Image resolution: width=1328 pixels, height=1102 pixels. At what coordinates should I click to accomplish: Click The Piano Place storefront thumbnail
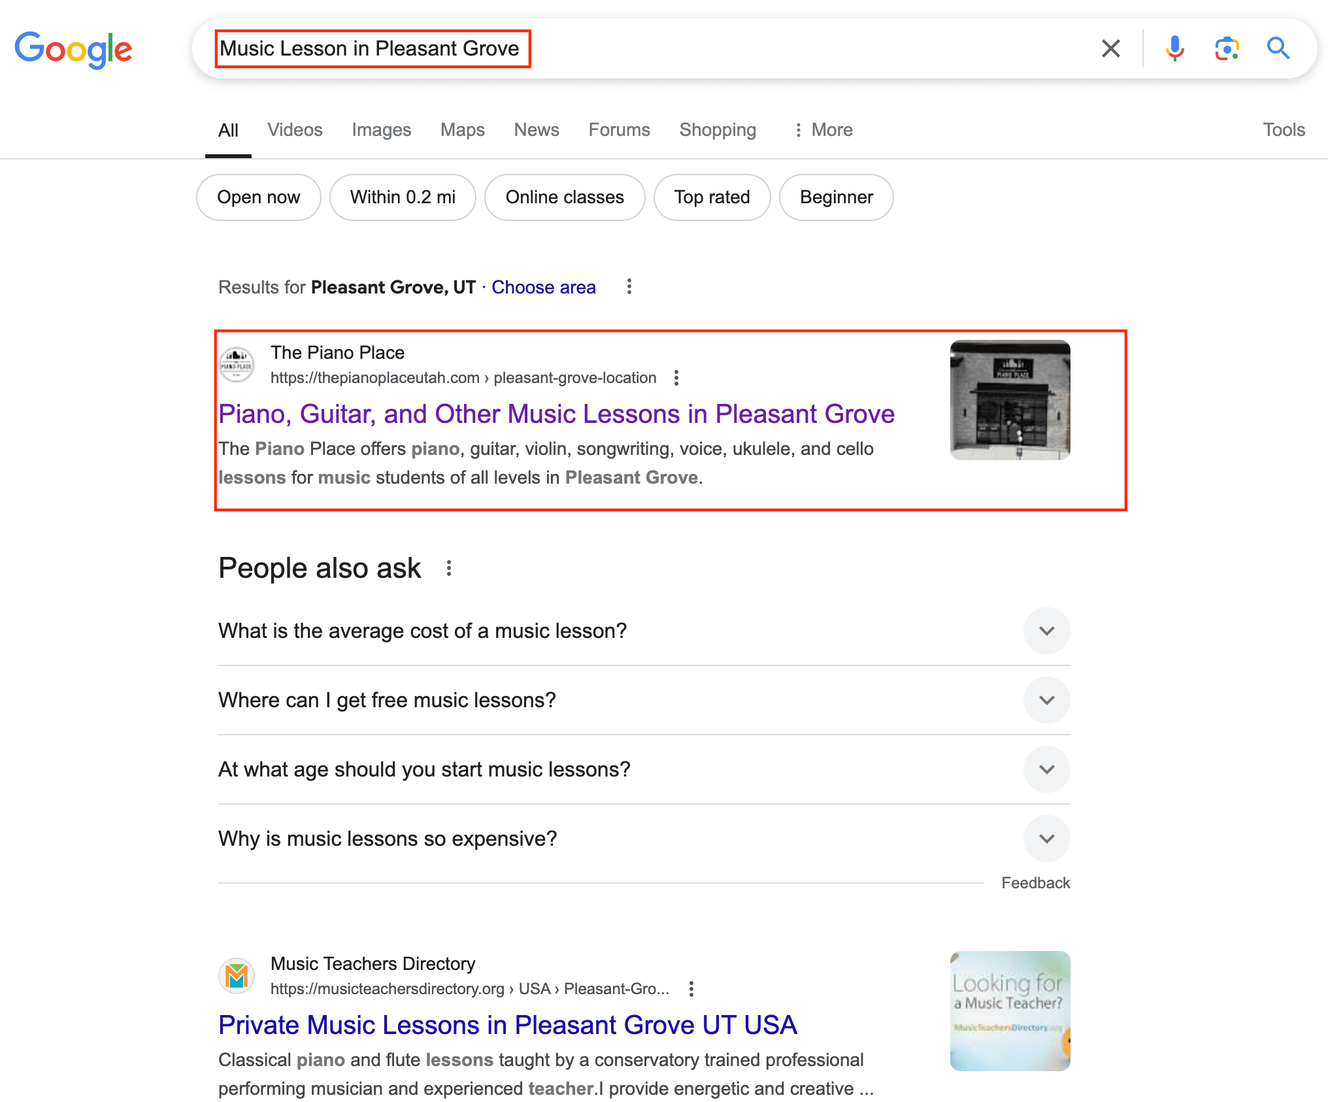pos(1010,400)
